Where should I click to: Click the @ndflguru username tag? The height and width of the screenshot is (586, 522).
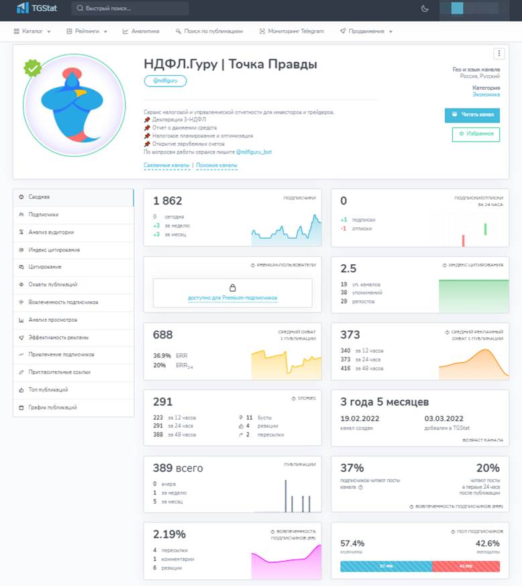click(165, 80)
